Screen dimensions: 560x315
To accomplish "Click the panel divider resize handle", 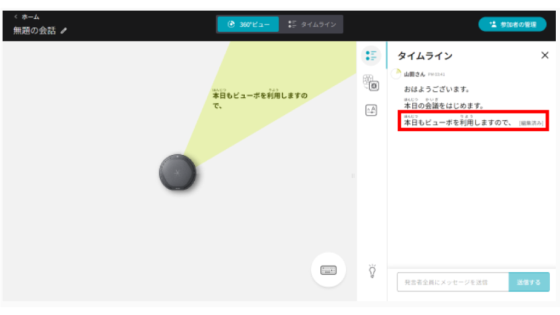I will 353,176.
